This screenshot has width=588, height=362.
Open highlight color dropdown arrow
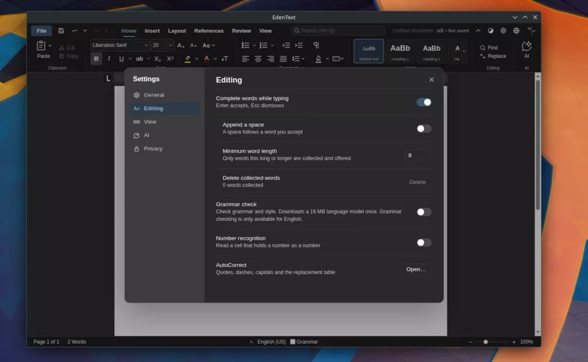196,59
